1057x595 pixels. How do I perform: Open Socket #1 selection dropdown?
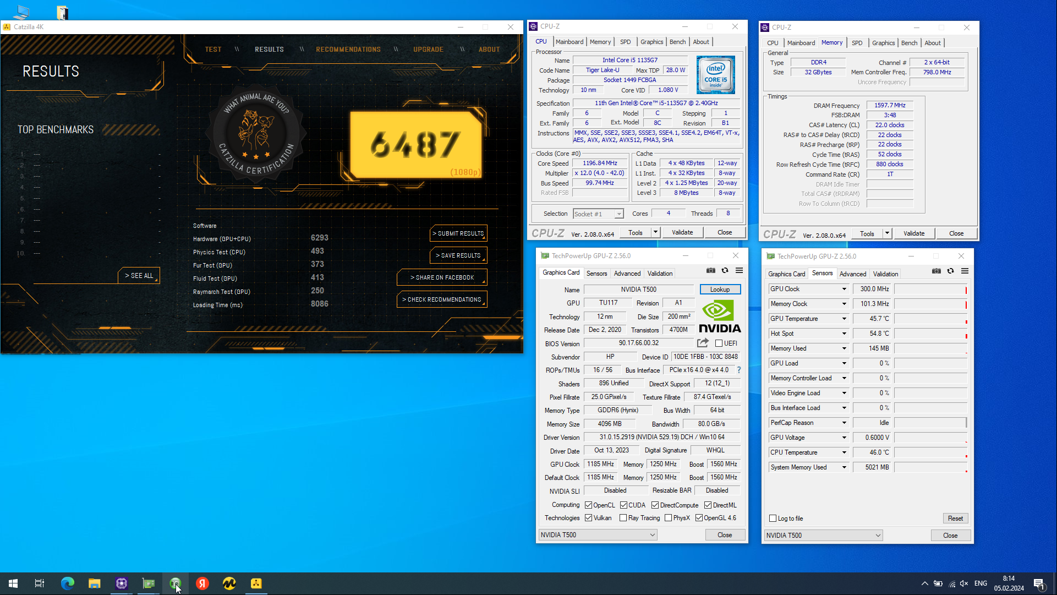(x=598, y=214)
